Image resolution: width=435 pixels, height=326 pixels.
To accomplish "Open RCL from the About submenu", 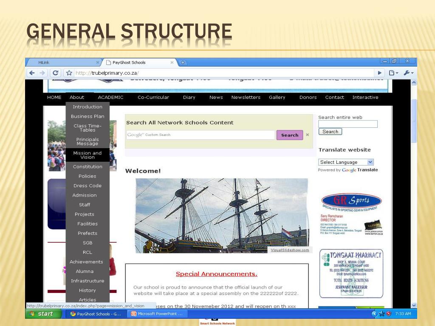I will [88, 252].
